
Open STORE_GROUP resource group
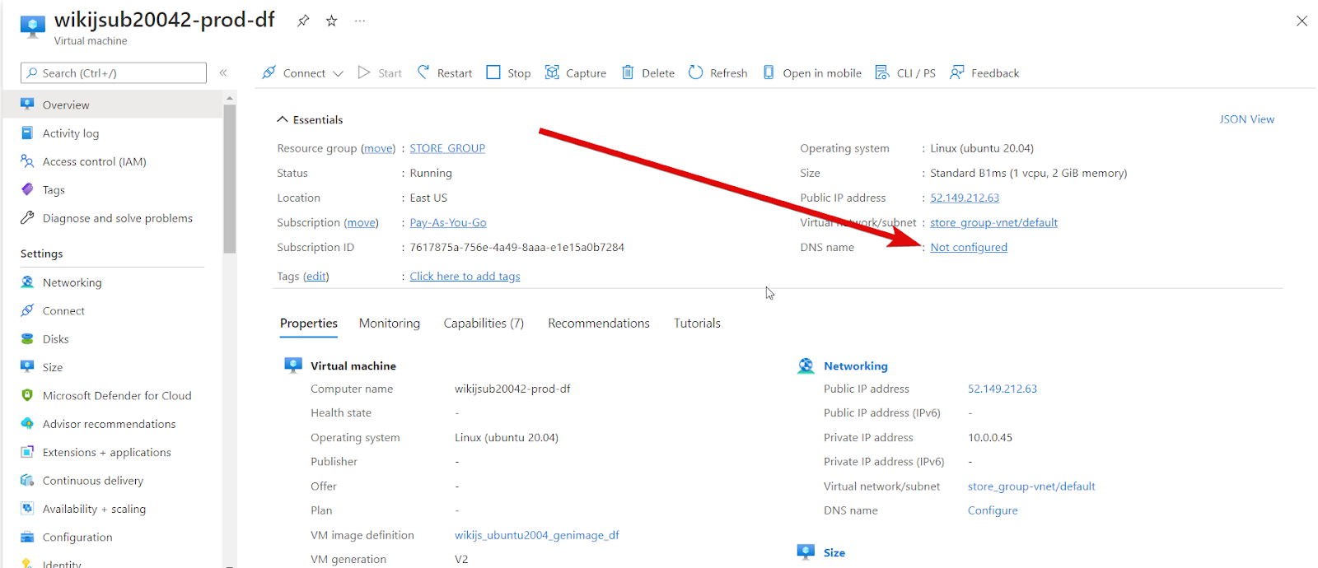click(447, 148)
